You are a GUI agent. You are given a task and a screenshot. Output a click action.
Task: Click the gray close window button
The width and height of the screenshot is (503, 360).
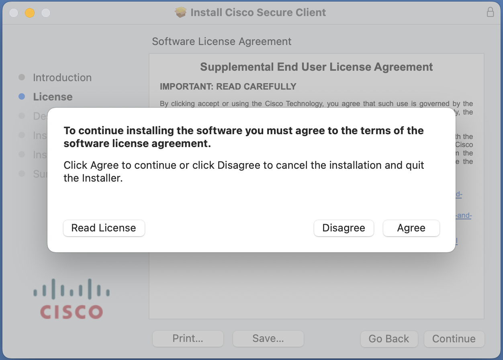(14, 13)
